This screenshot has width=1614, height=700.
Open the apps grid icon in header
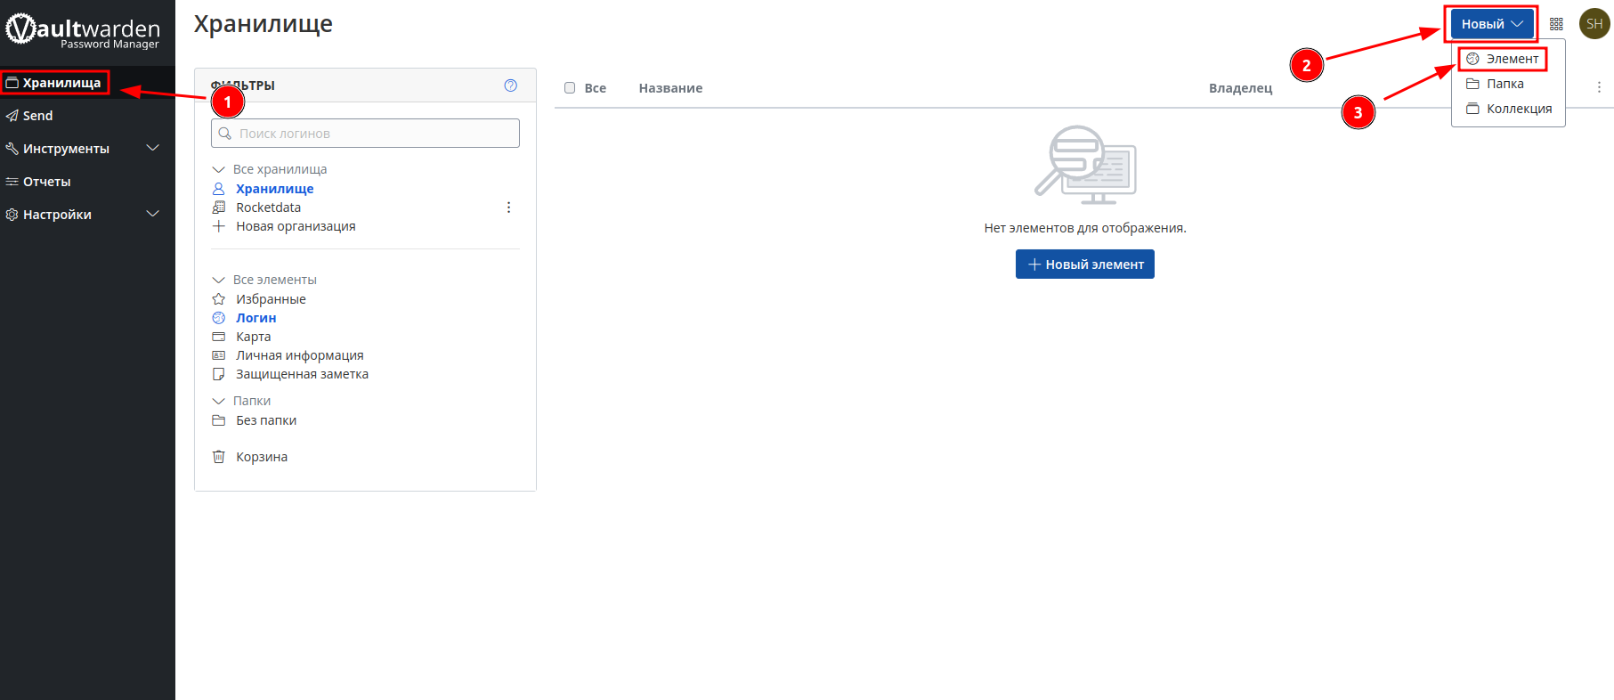coord(1556,24)
